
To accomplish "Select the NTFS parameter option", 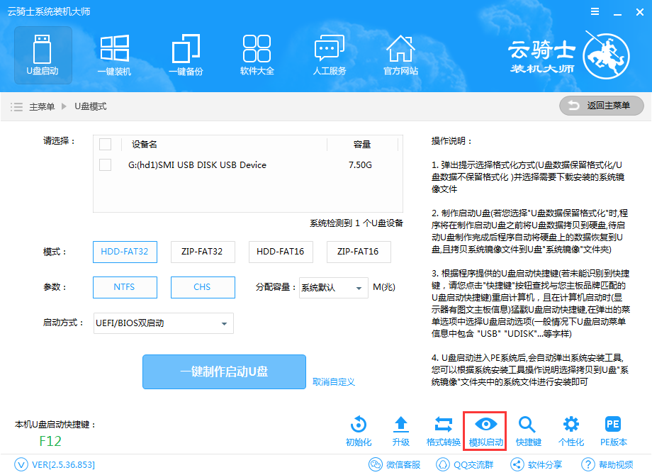I will (x=125, y=288).
